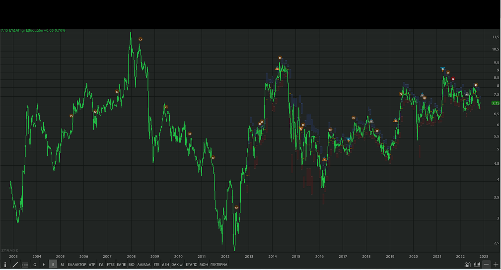The image size is (501, 270).
Task: Load the ΕΤΕ symbol
Action: 156,265
